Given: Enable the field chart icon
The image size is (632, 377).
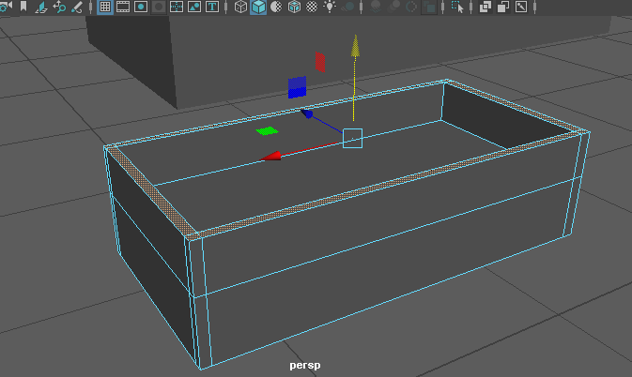Looking at the screenshot, I should pyautogui.click(x=177, y=8).
